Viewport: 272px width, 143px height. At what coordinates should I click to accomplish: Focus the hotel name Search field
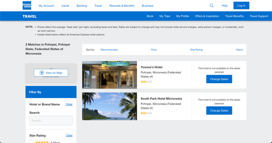click(x=51, y=120)
